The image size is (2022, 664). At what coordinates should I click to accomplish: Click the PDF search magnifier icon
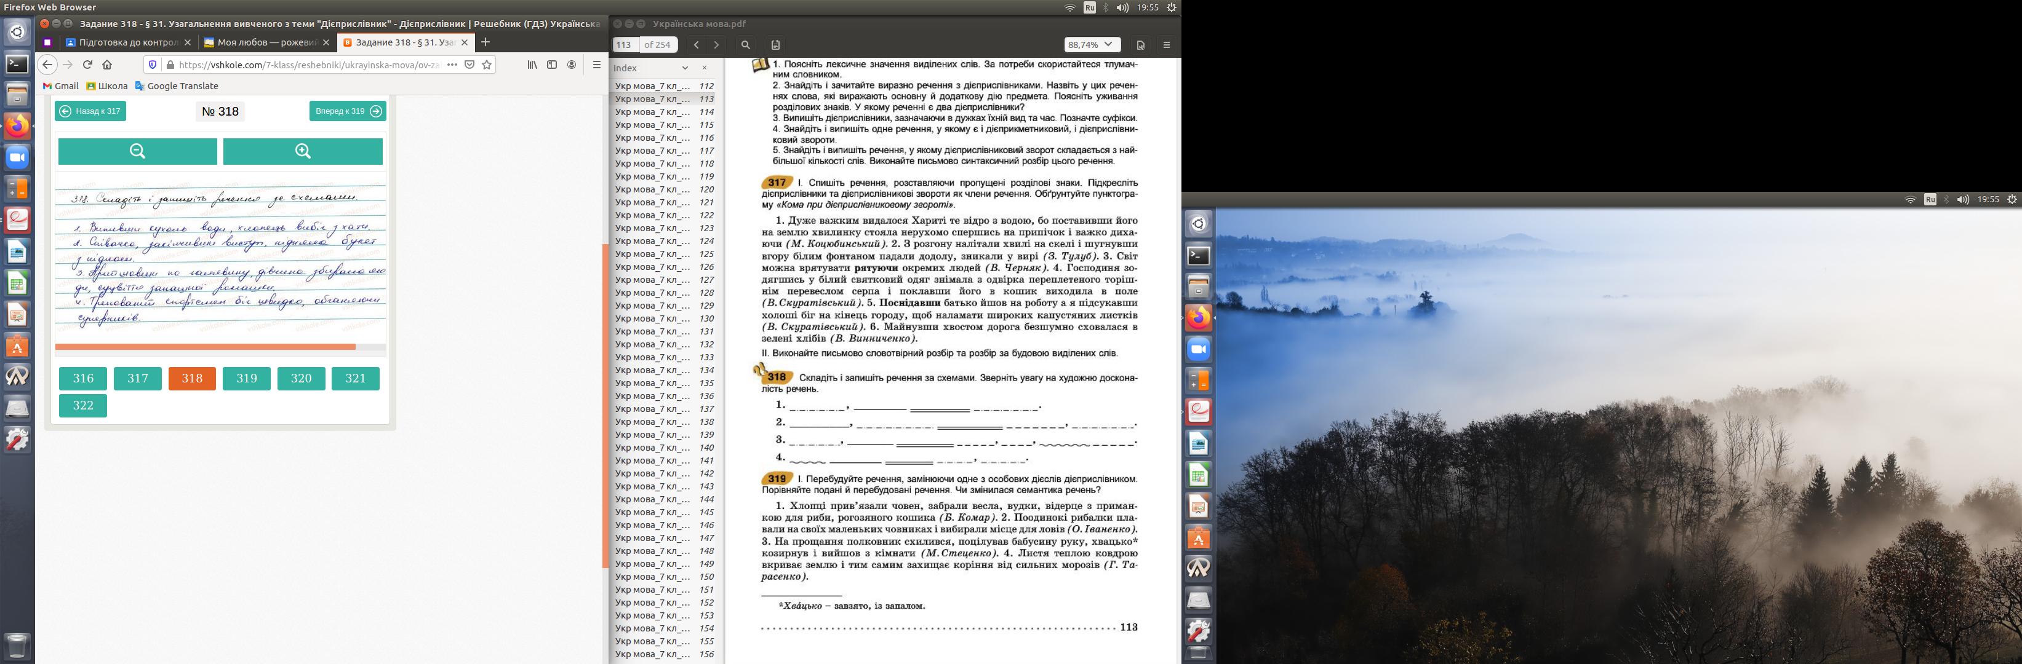[x=746, y=45]
